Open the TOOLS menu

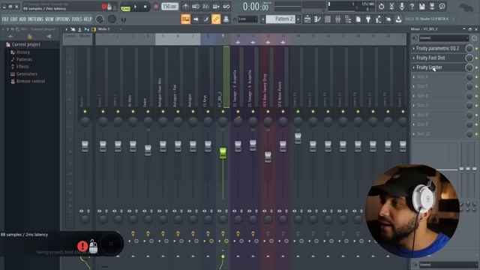coord(76,19)
